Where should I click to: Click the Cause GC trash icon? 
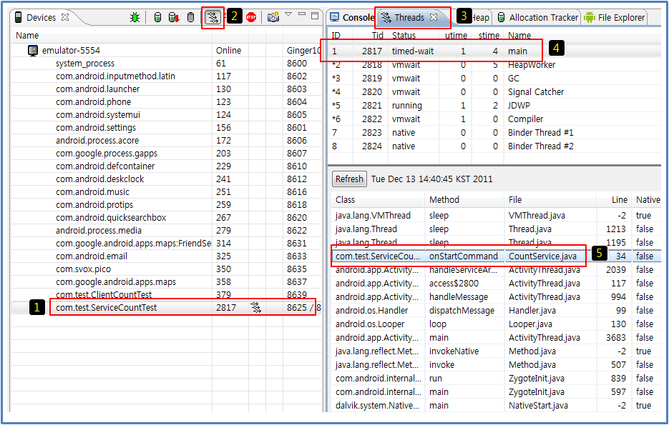[x=190, y=17]
